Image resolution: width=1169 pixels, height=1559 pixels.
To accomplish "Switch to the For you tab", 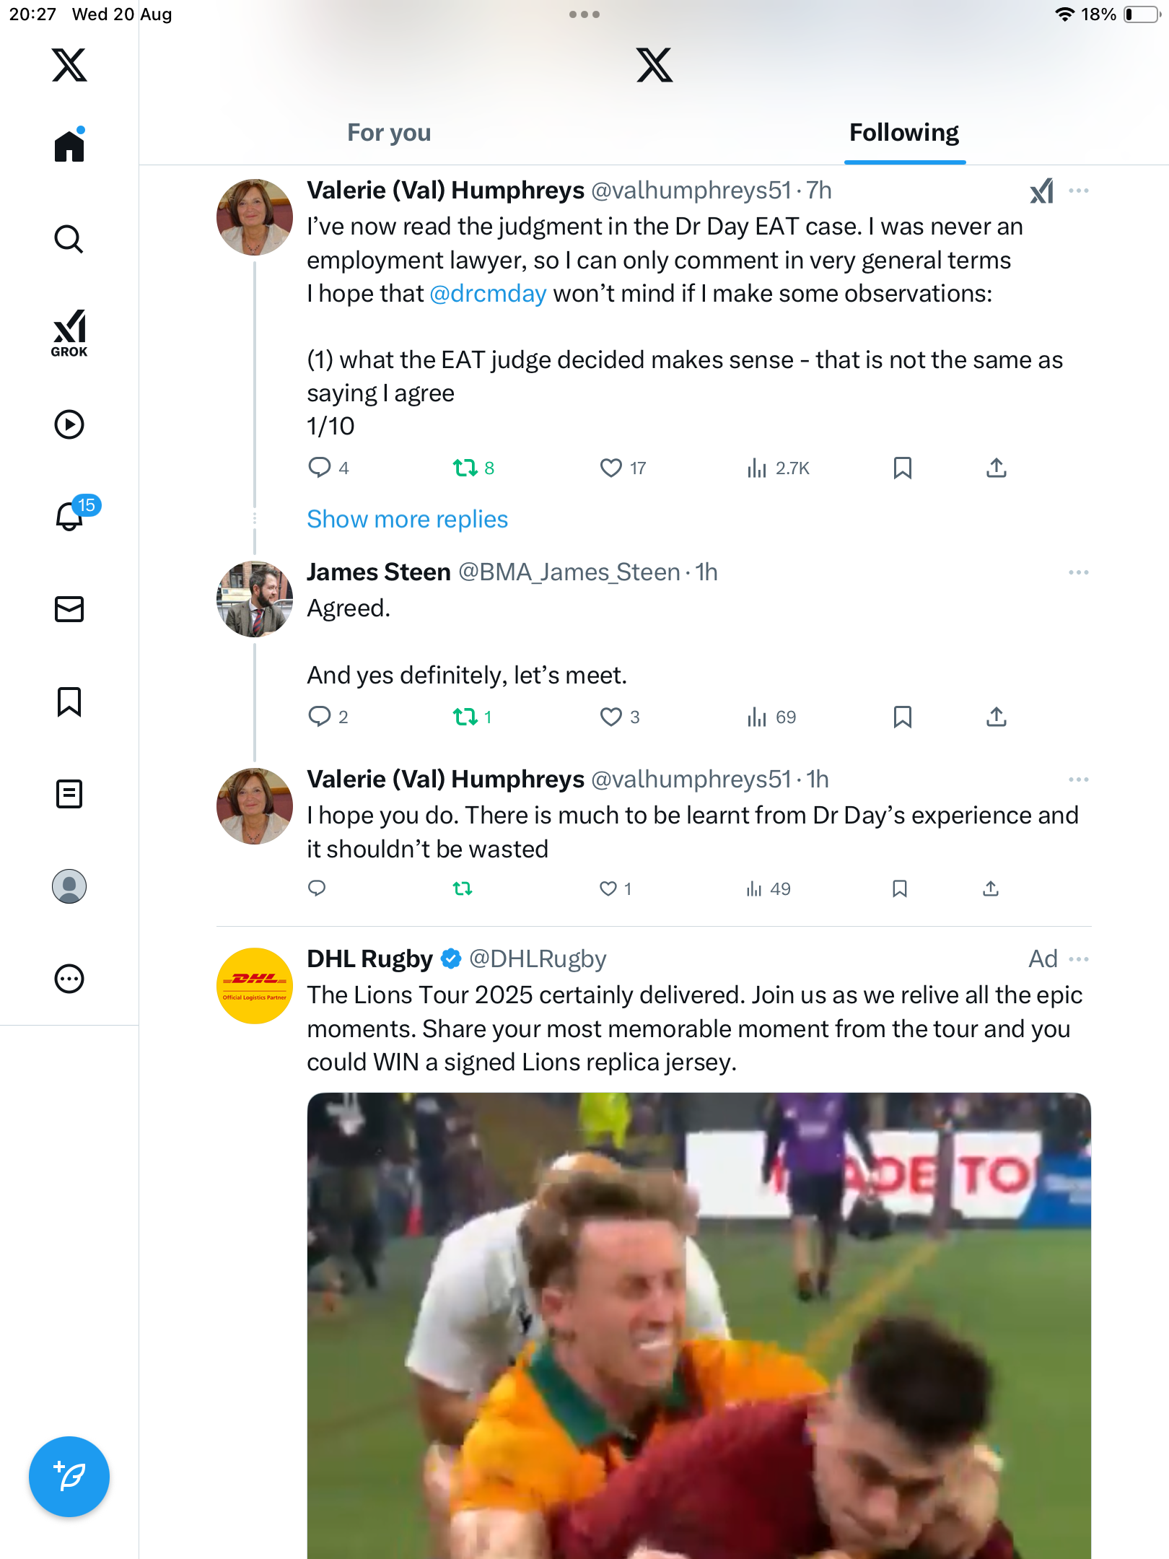I will pyautogui.click(x=389, y=133).
